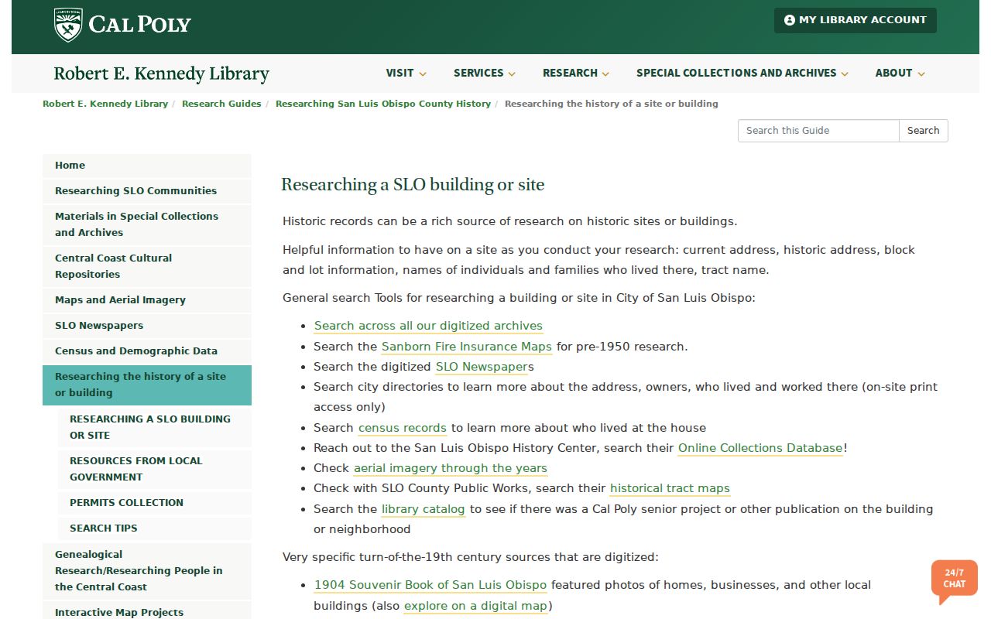Open Genealogical Research/Researching People tab
Screen dimensions: 991x619
[147, 571]
